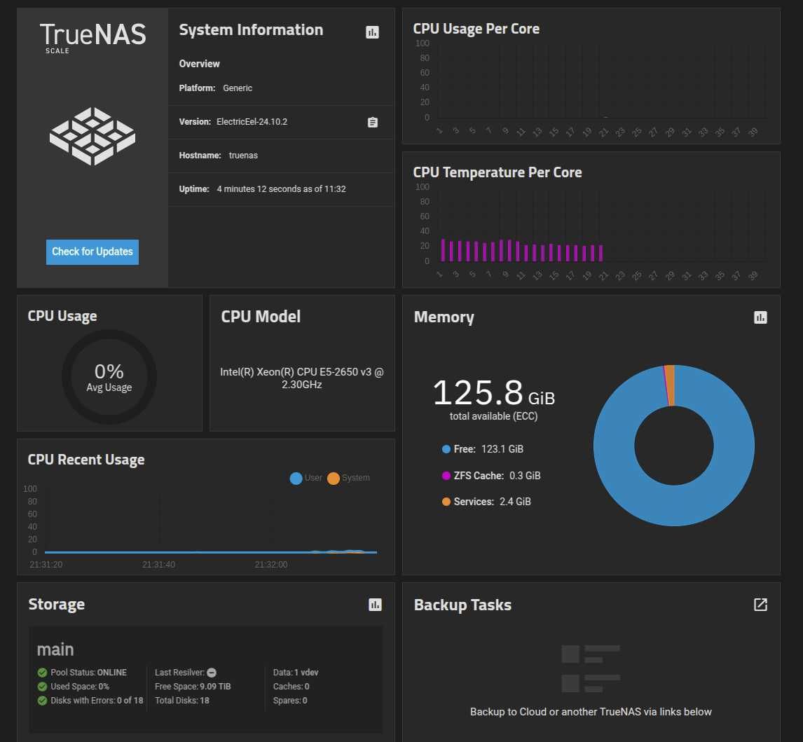This screenshot has width=803, height=742.
Task: Click the TrueNAS cube emblem
Action: [92, 136]
